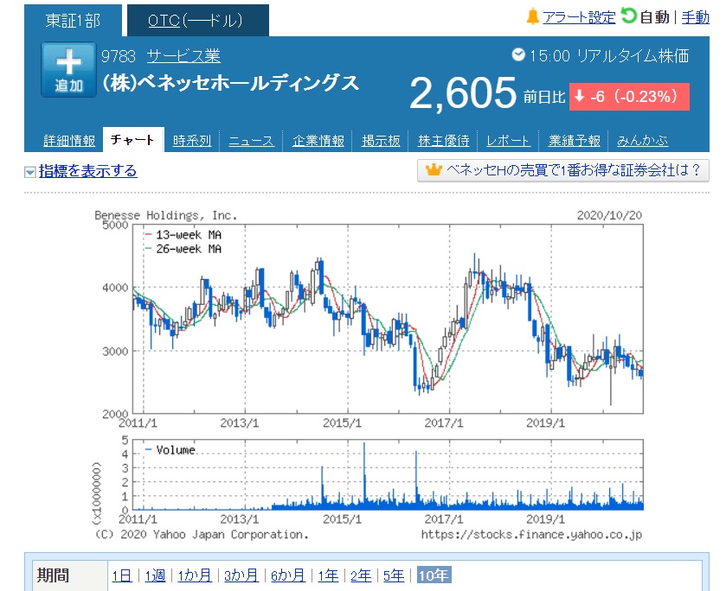
Task: Click the stock price 2,605
Action: click(463, 93)
